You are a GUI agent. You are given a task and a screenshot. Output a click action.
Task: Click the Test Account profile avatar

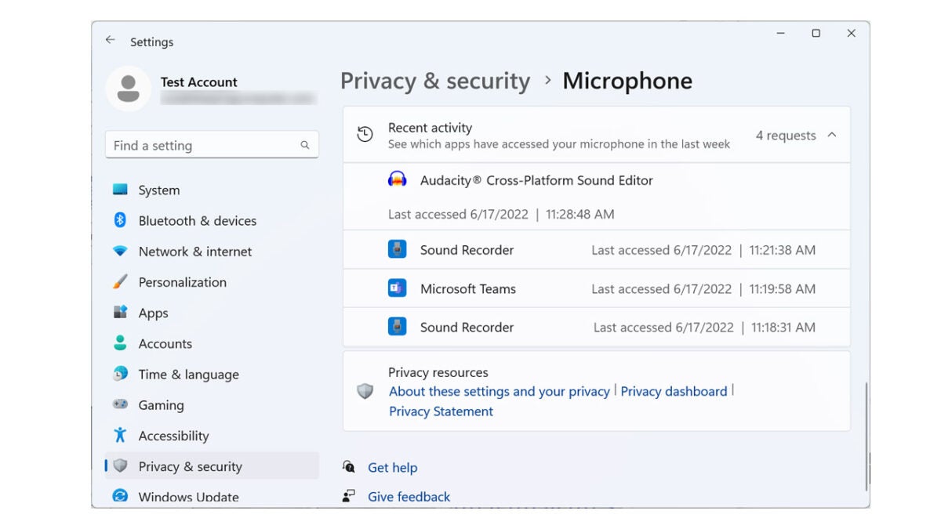point(128,89)
